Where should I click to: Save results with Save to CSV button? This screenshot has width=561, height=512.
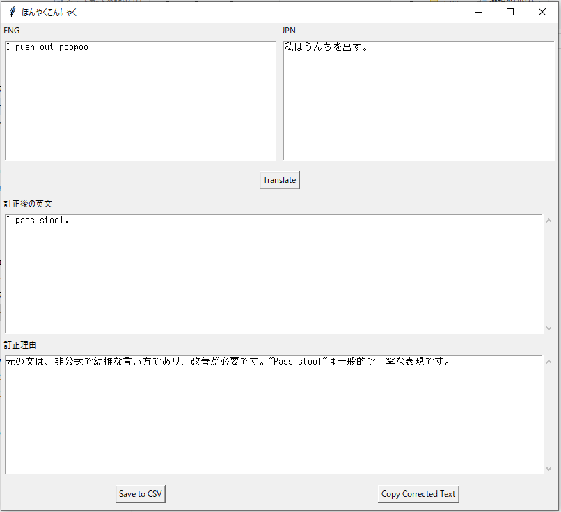[141, 494]
